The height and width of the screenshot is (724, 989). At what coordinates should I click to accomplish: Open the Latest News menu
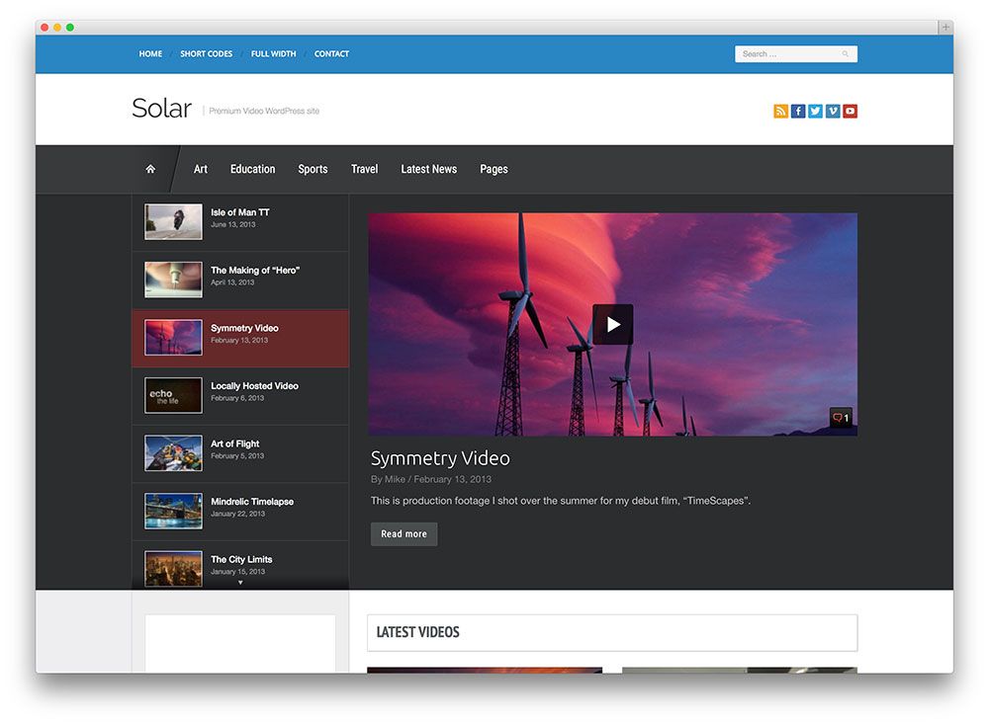[x=429, y=169]
